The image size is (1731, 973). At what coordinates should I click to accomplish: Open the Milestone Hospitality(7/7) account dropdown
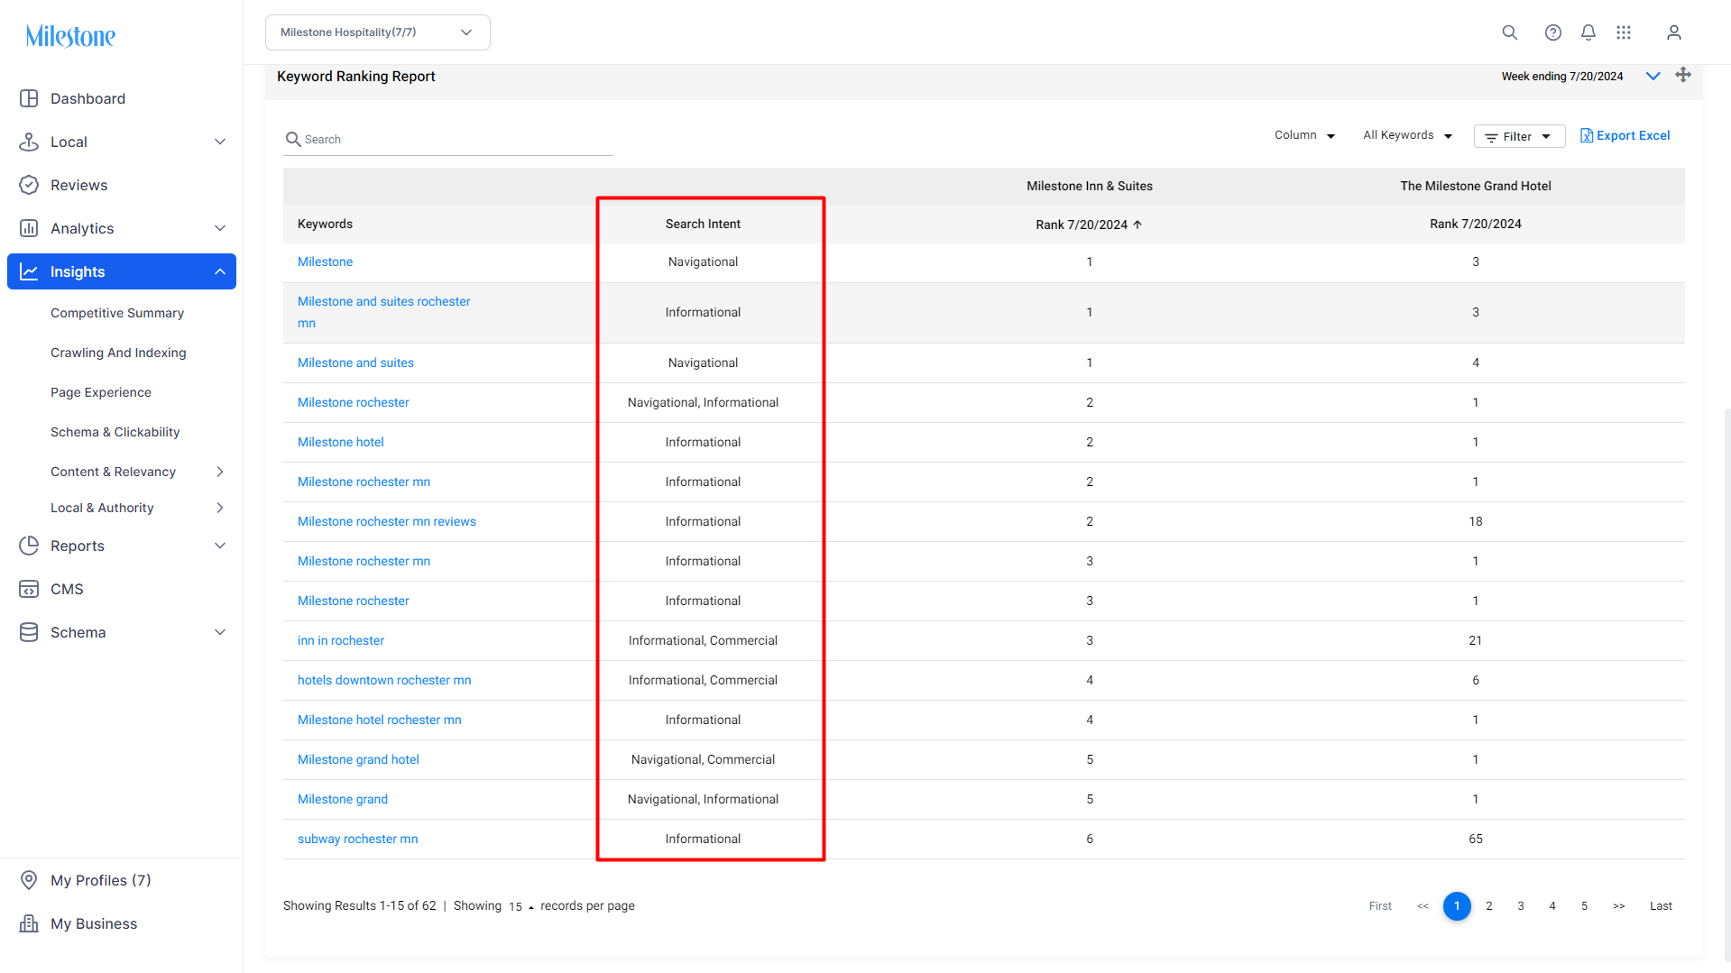point(378,32)
